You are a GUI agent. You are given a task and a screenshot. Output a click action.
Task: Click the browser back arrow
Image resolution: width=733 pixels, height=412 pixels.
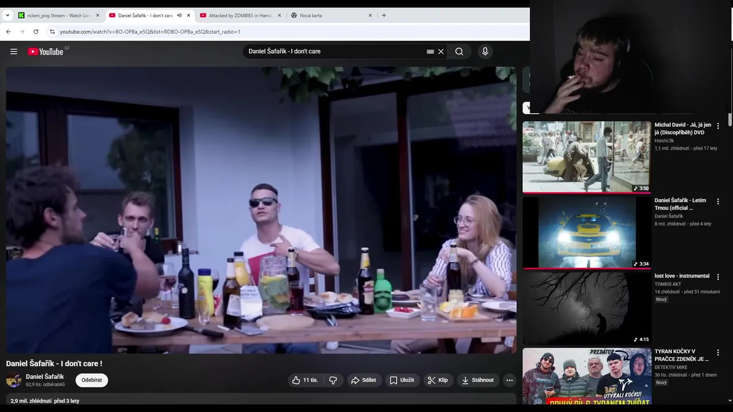[9, 31]
